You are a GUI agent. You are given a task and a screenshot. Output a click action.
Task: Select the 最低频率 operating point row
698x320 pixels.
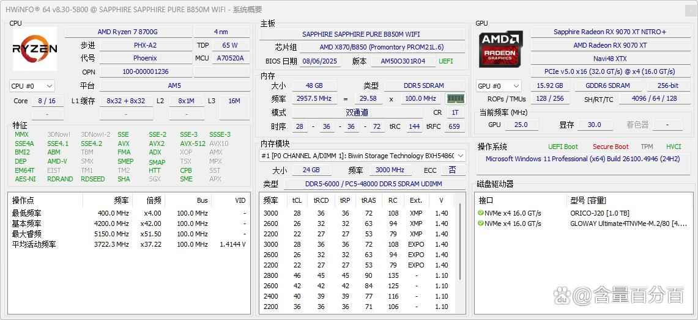pyautogui.click(x=129, y=213)
